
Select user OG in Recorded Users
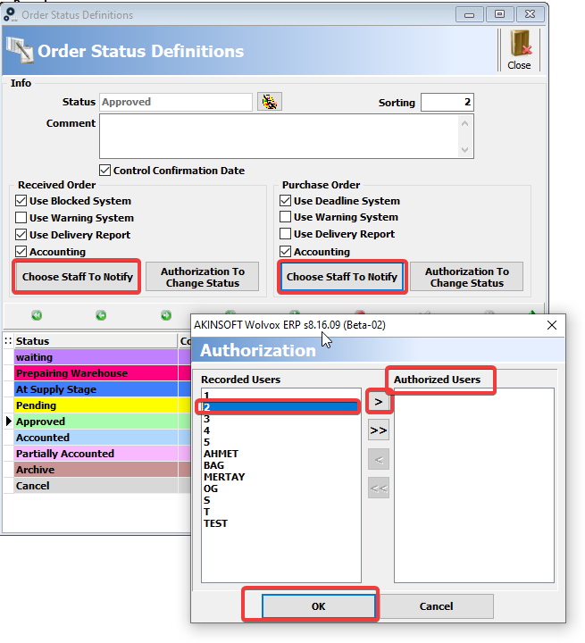[281, 489]
